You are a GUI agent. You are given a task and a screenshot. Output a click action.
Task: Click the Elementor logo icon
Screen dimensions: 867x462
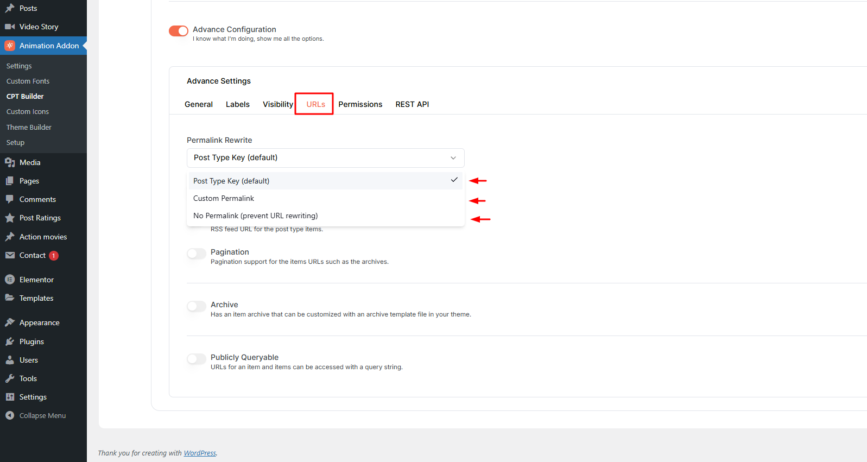(10, 280)
